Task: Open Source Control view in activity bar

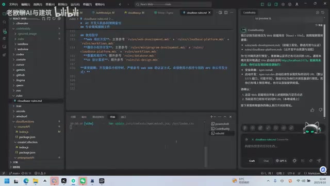Action: point(4,31)
